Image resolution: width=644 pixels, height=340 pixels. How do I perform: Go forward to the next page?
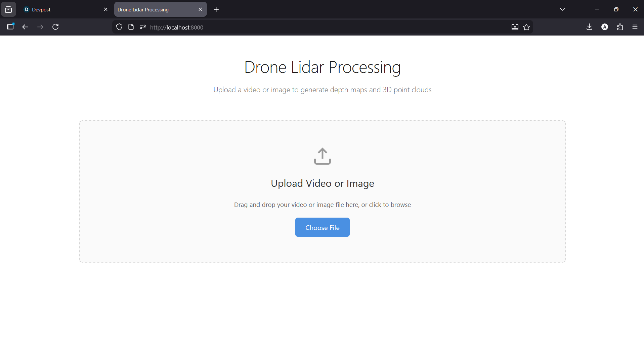[x=40, y=27]
